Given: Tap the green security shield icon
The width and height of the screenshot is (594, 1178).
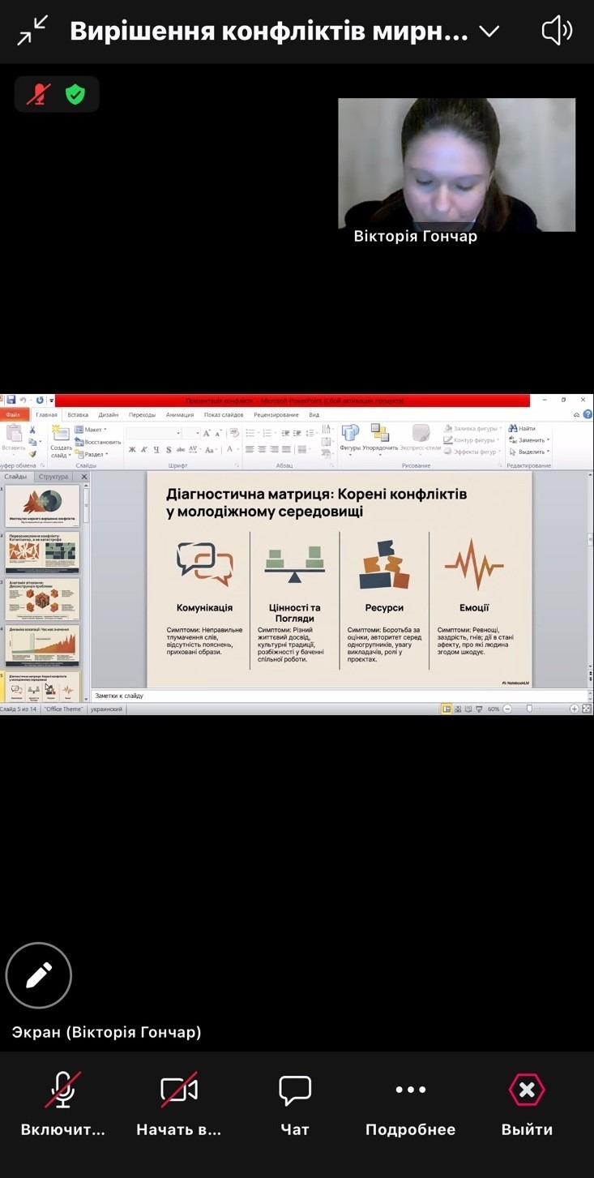Looking at the screenshot, I should [x=75, y=94].
